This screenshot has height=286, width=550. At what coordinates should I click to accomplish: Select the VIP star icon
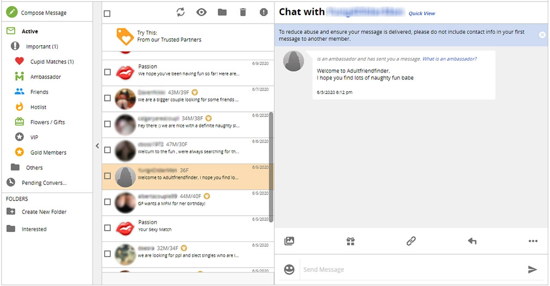tap(19, 137)
